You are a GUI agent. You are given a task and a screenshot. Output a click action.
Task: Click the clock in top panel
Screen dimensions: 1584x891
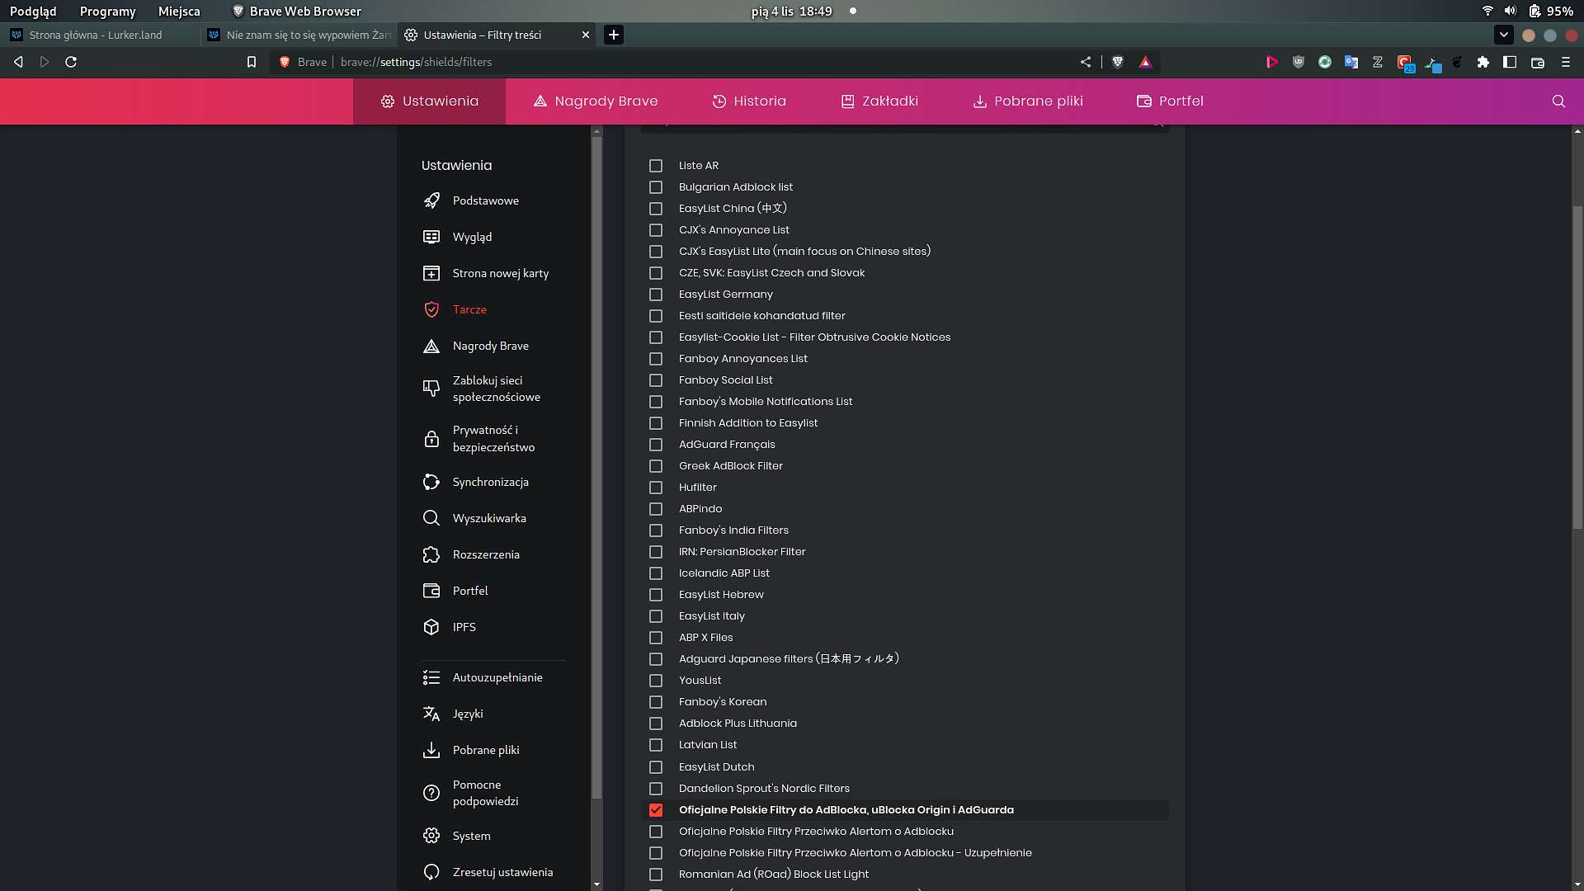pyautogui.click(x=792, y=11)
